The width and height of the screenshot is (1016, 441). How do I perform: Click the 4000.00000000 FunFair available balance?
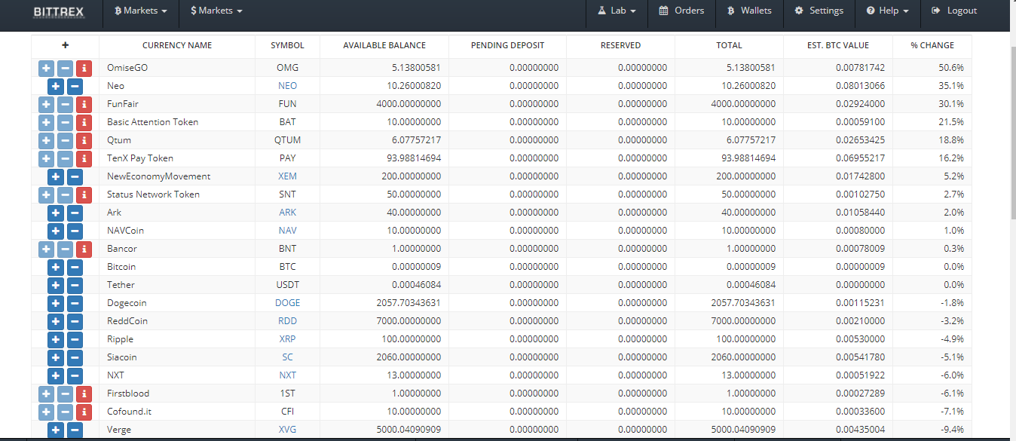coord(409,104)
